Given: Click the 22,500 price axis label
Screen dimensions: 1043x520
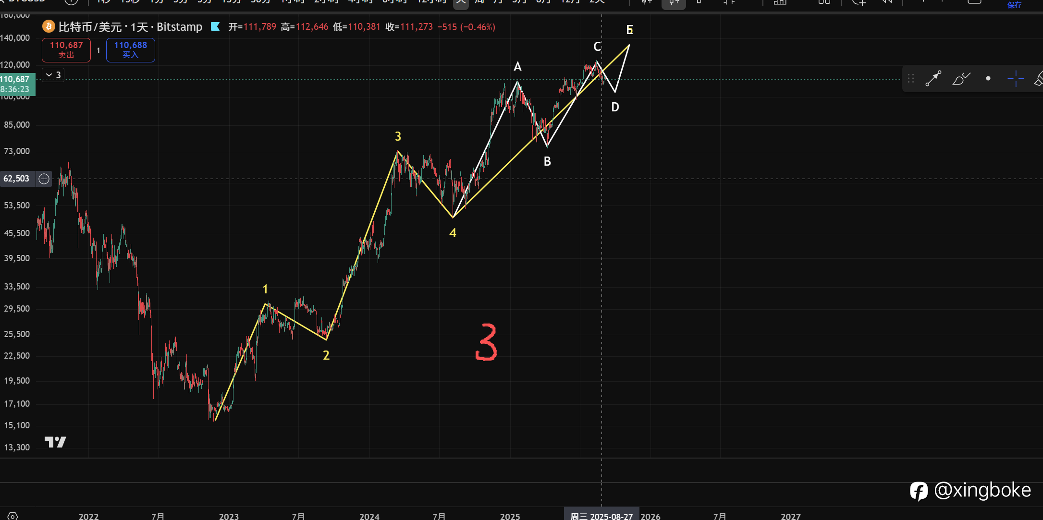Looking at the screenshot, I should 17,356.
